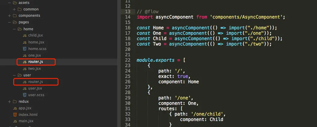The image size is (317, 127).
Task: Click 'exact: true' in the code
Action: (x=173, y=76)
